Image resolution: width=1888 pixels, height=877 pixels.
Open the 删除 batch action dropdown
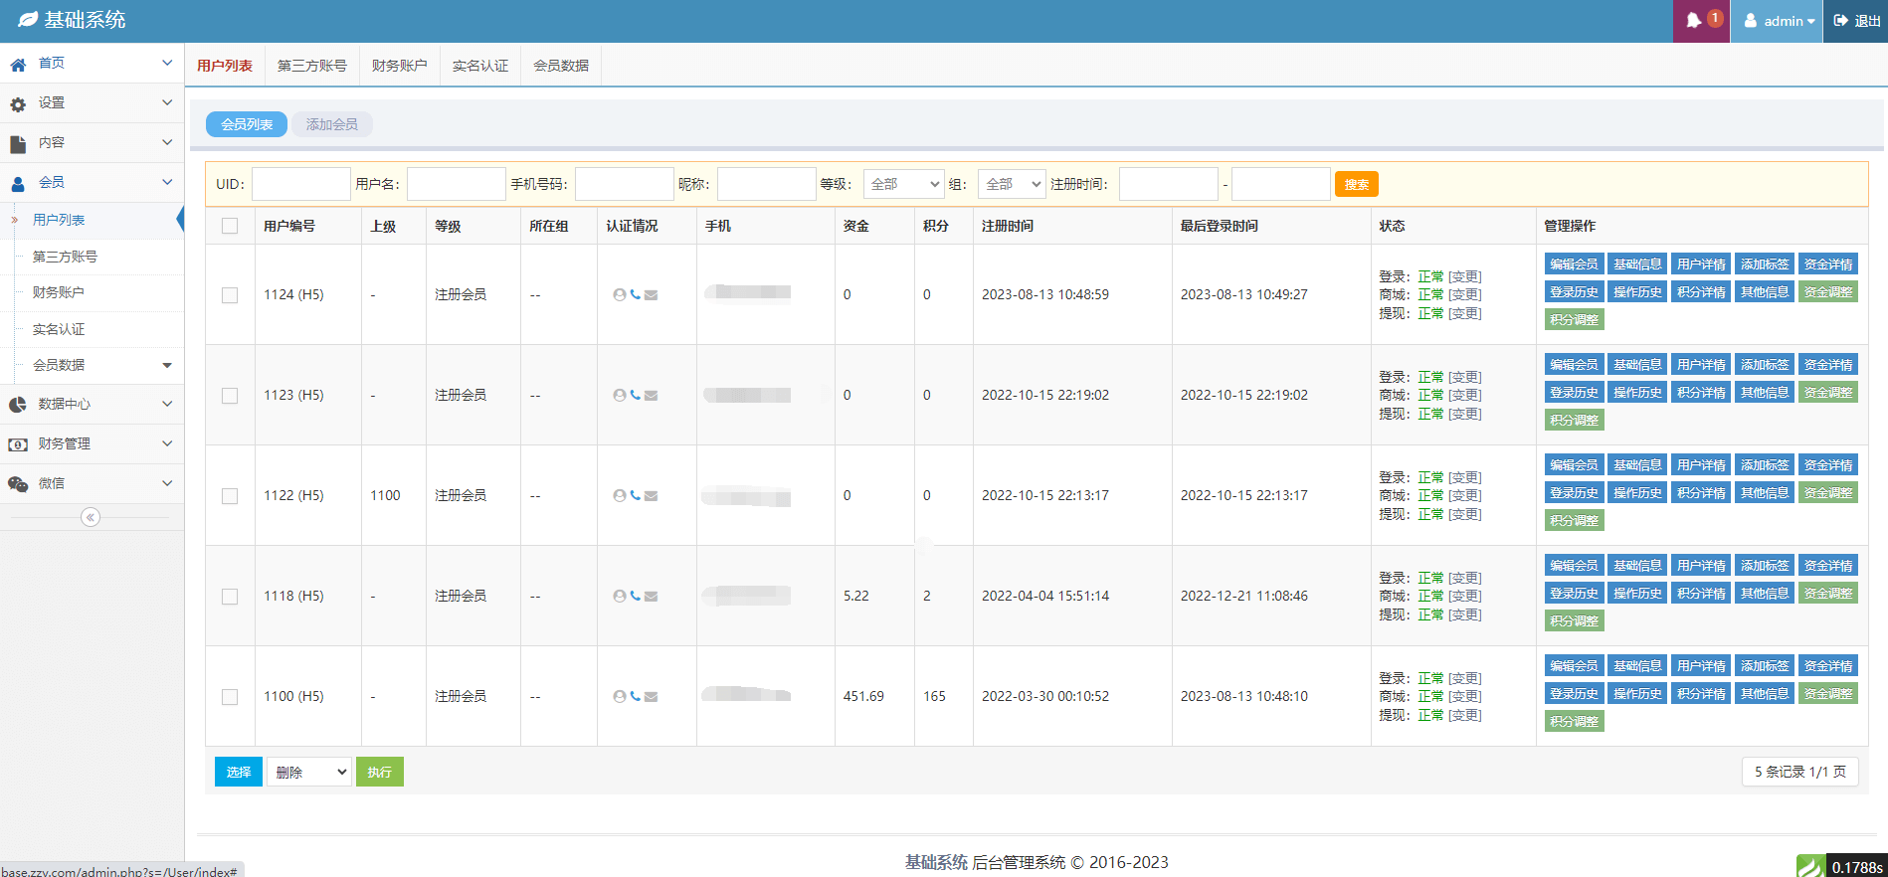click(x=308, y=772)
